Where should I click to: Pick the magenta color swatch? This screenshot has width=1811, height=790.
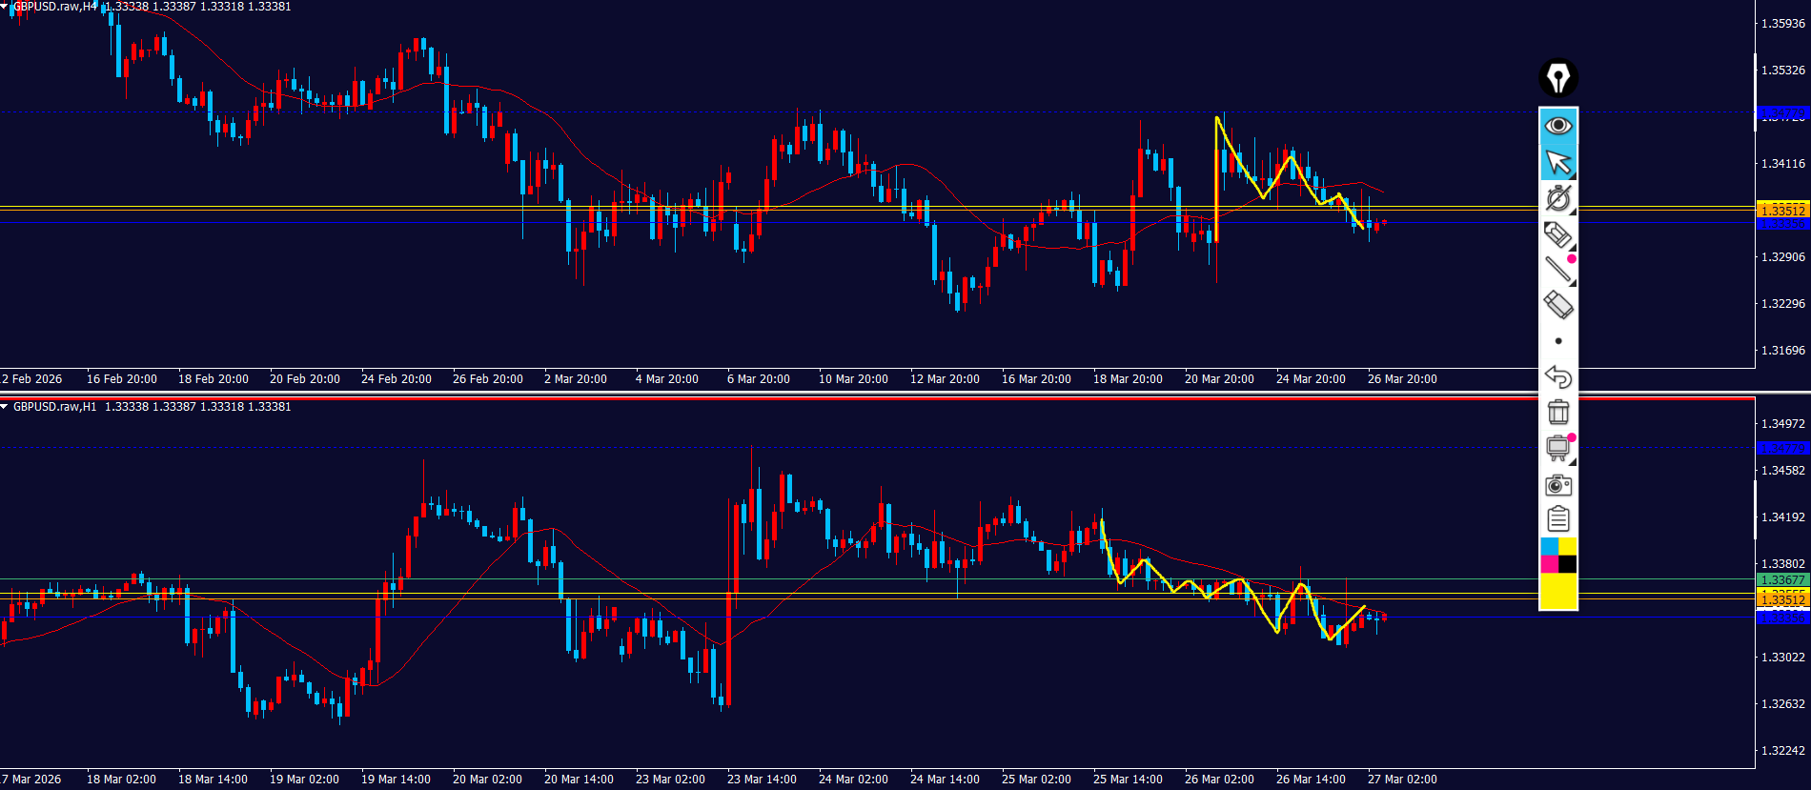point(1549,564)
